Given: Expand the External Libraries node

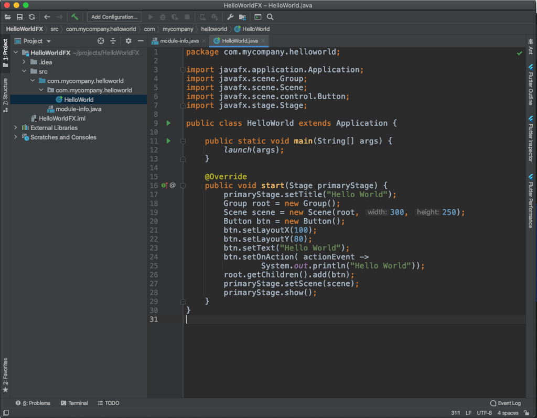Looking at the screenshot, I should click(x=15, y=127).
